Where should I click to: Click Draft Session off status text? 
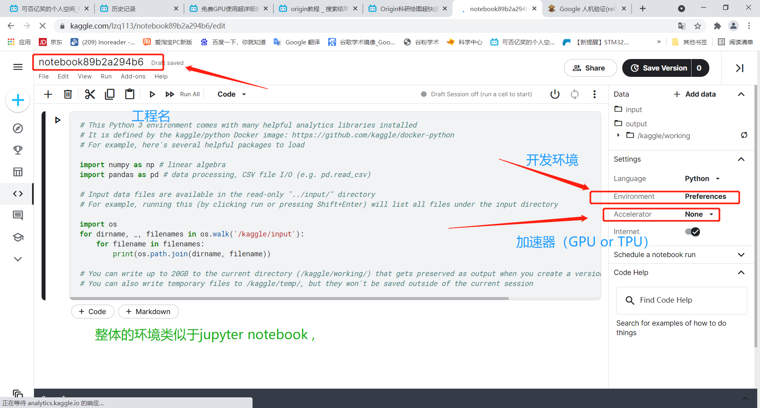pyautogui.click(x=481, y=94)
